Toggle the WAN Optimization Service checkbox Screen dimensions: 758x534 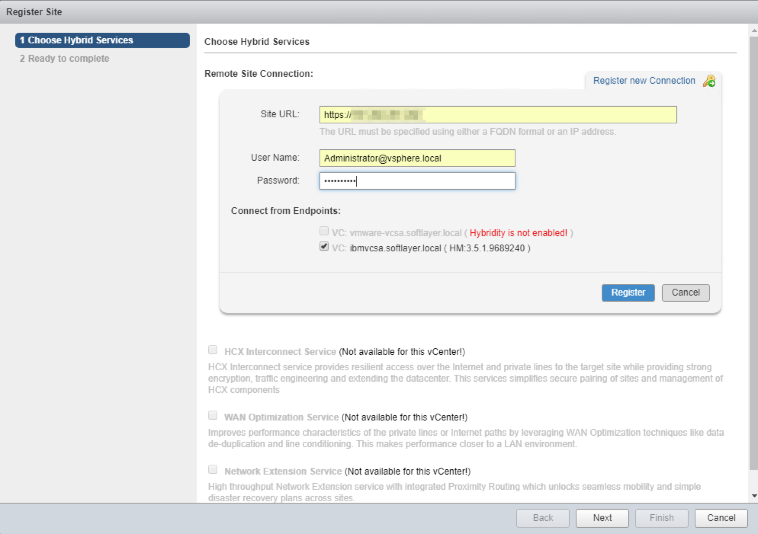[x=213, y=415]
